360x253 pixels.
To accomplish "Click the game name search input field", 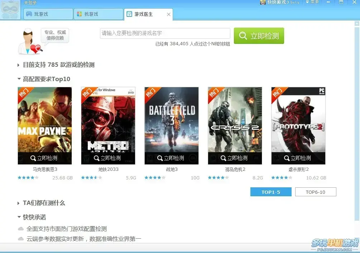I will point(165,33).
